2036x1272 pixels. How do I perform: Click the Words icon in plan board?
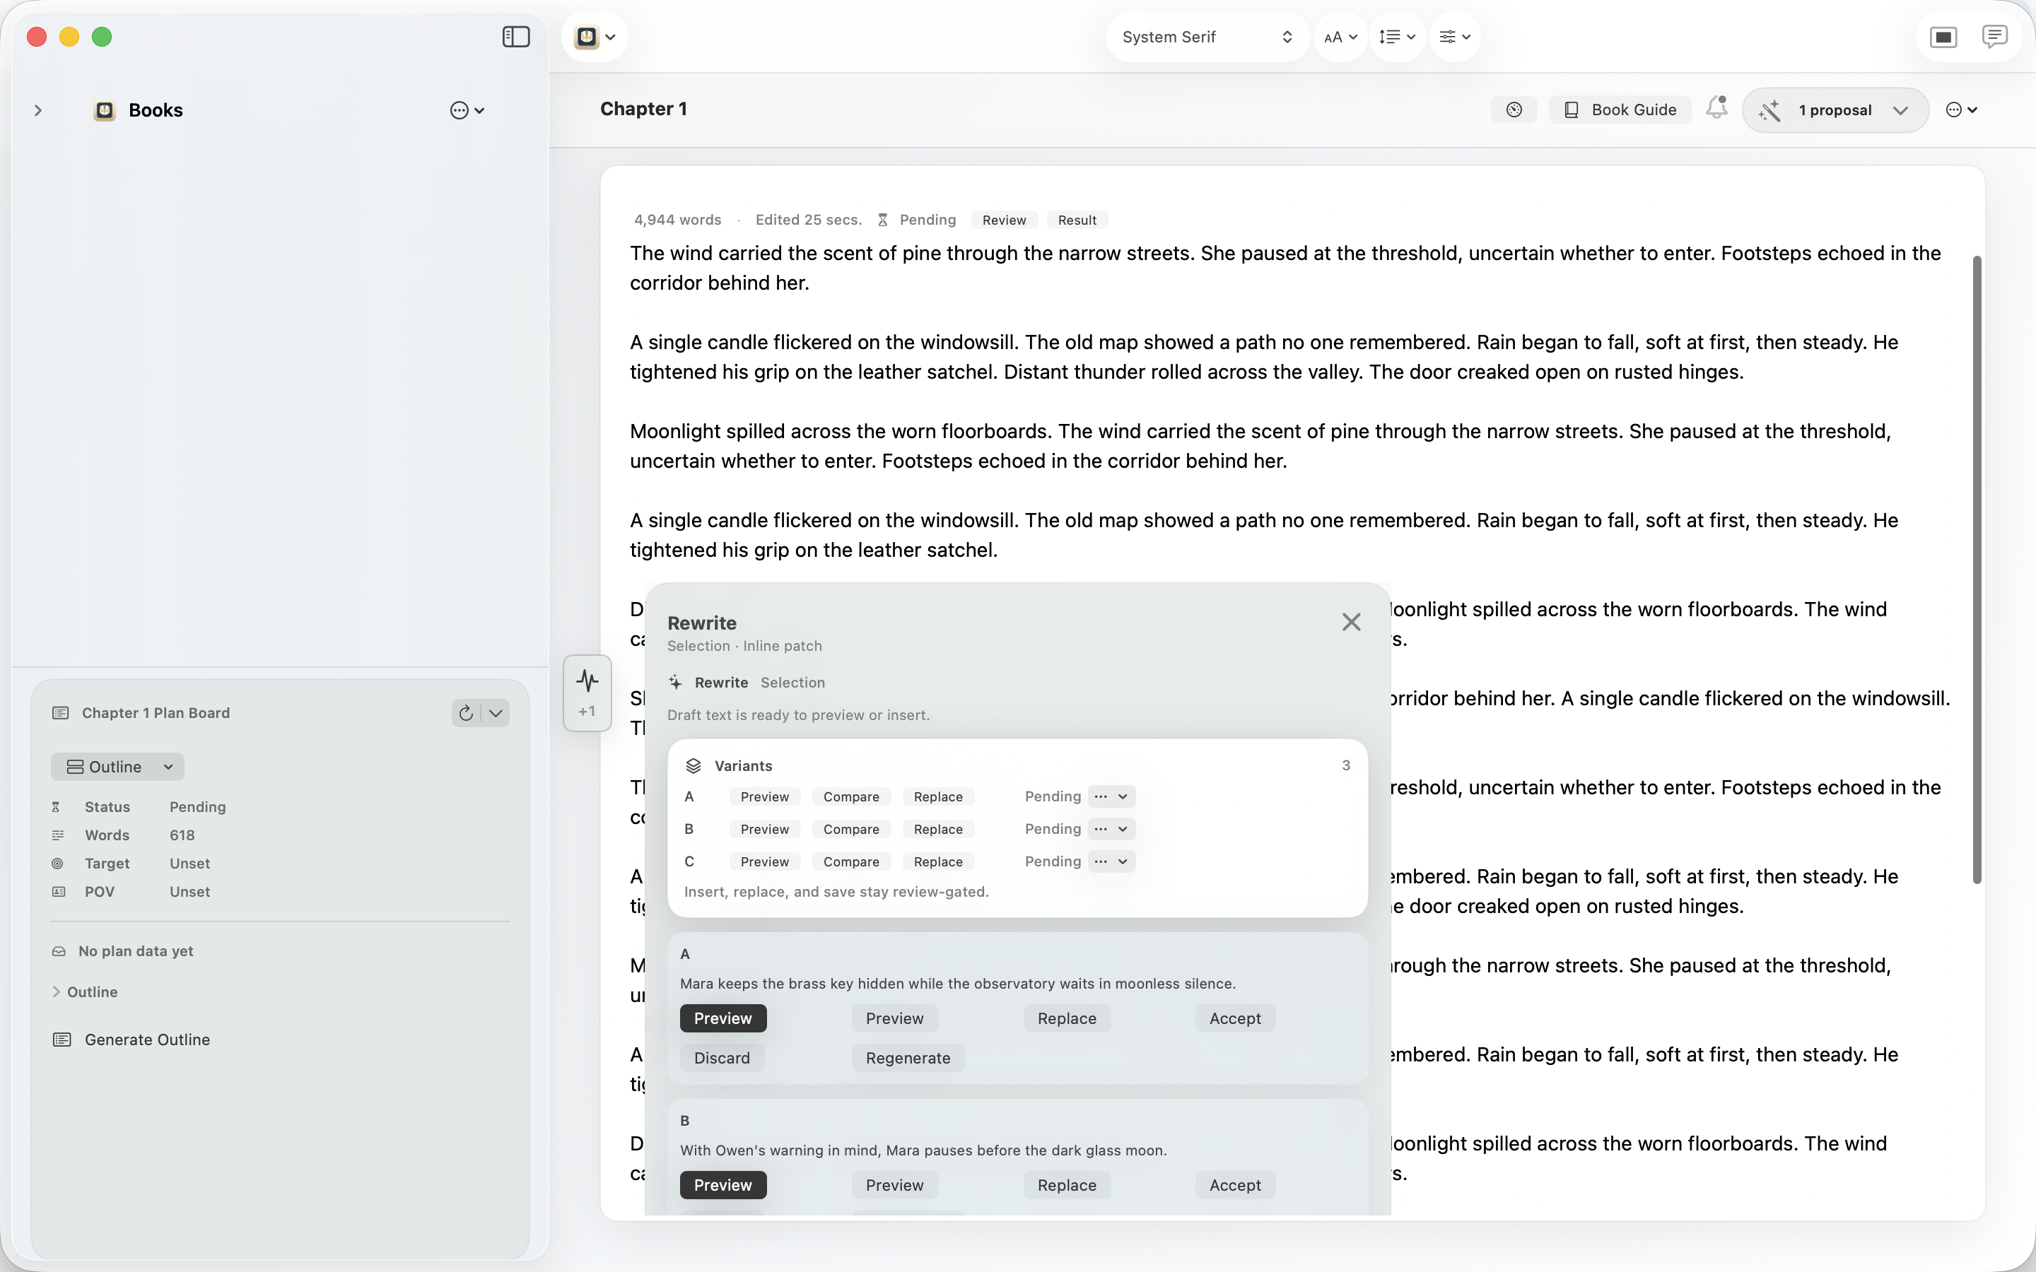pos(58,835)
